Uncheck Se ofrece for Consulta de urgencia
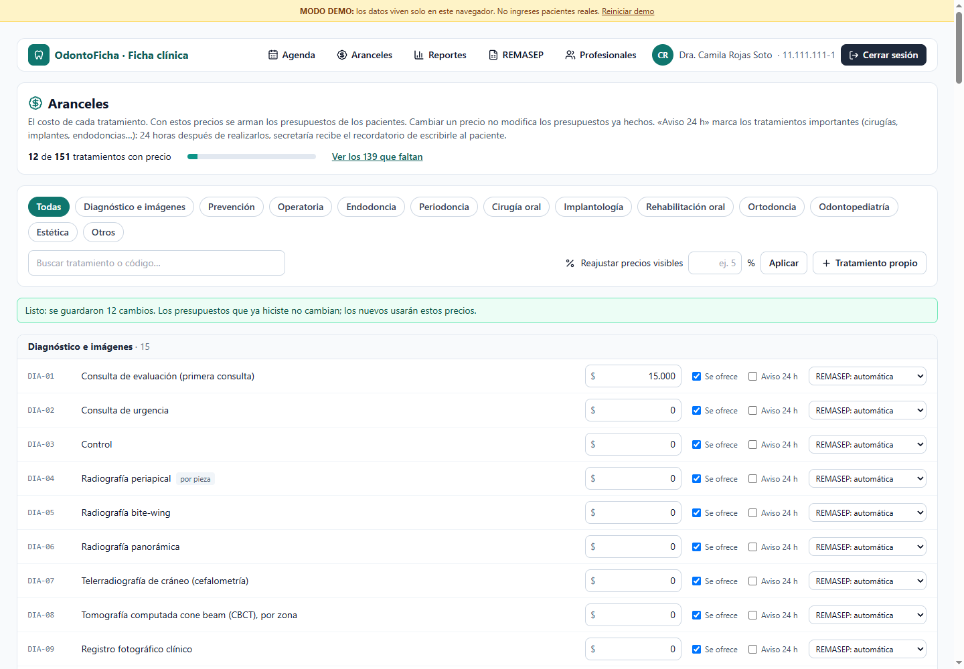Screen dimensions: 964x669 click(x=697, y=410)
